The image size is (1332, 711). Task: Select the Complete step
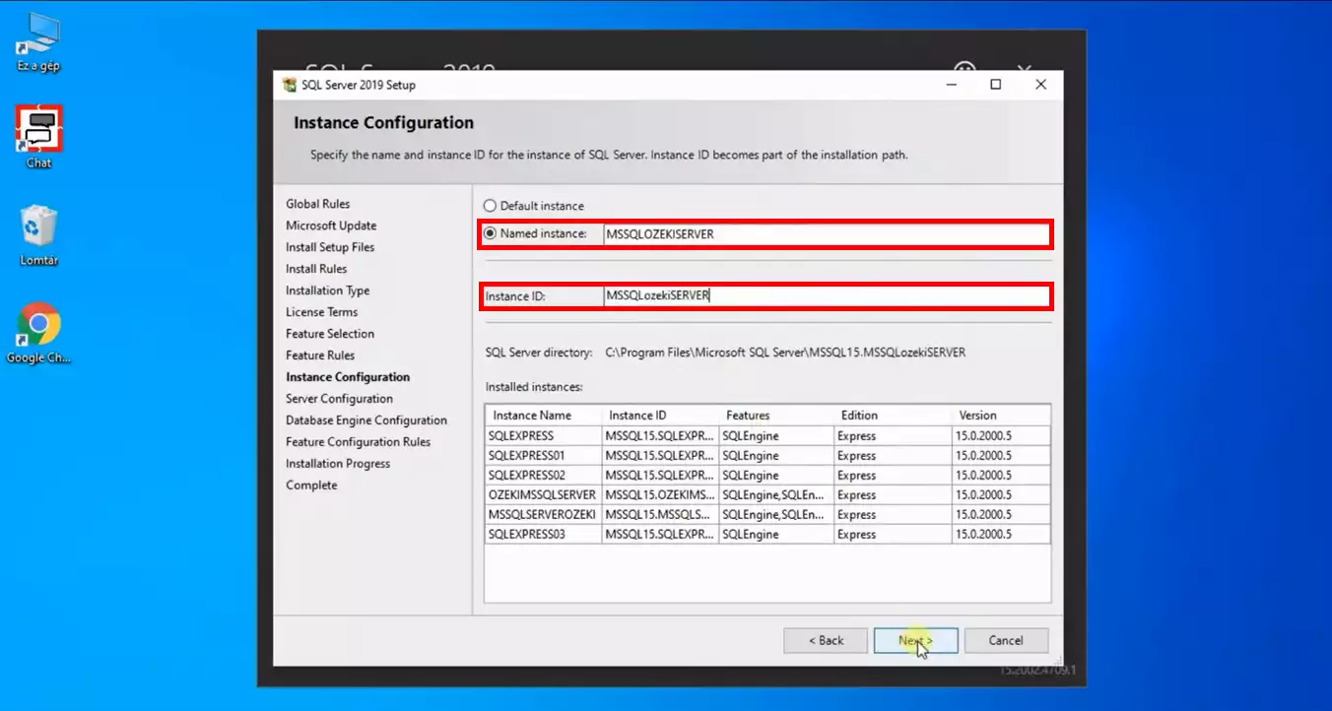tap(311, 485)
